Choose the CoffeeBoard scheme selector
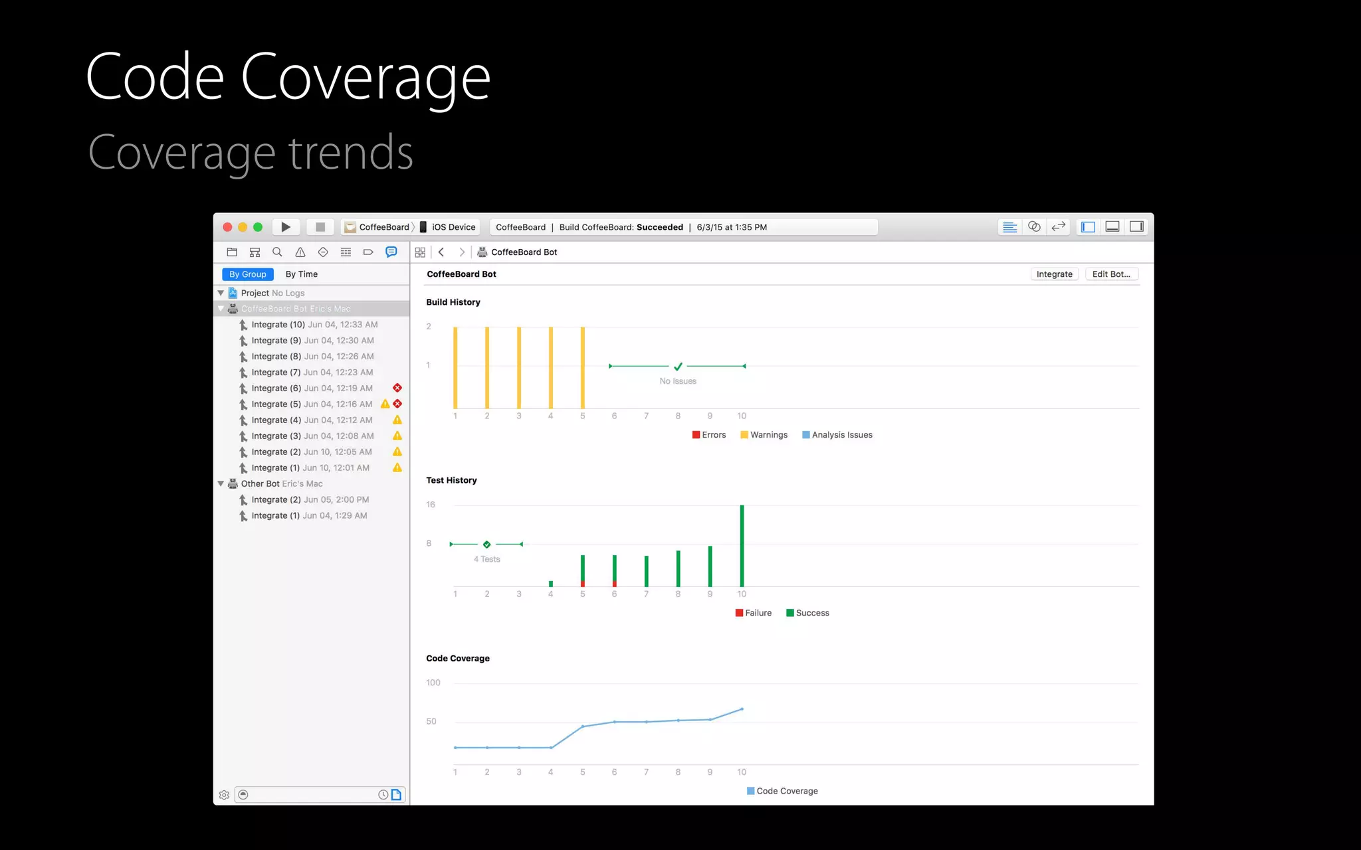Screen dimensions: 1361x850 [x=377, y=227]
